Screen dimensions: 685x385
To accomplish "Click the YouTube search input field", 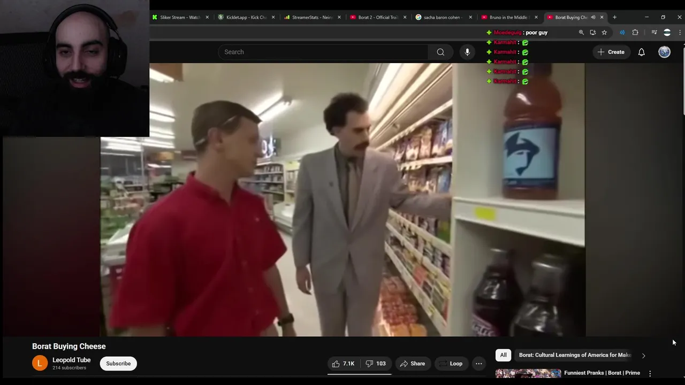I will tap(323, 52).
